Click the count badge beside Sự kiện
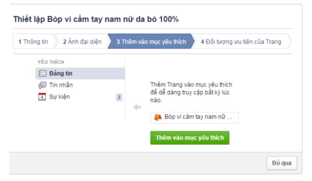This screenshot has width=312, height=181. [x=119, y=97]
